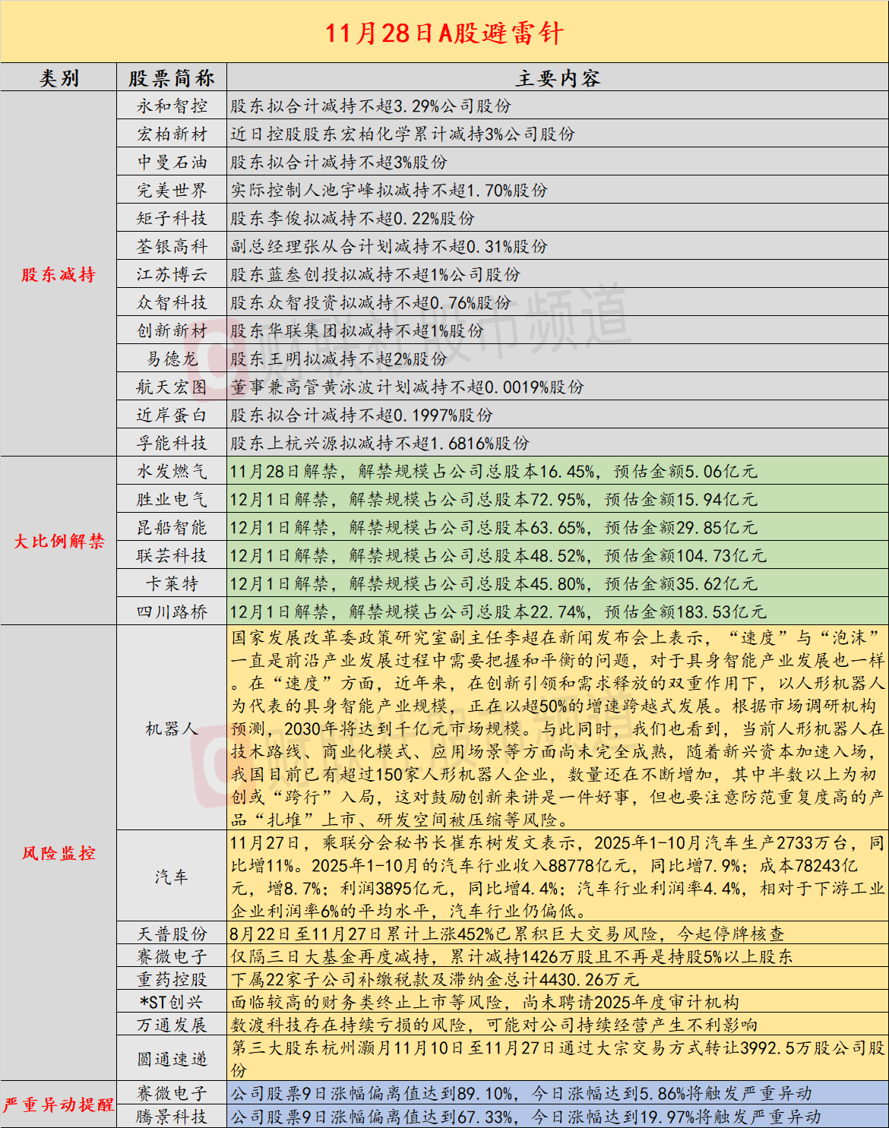Click text about 财务类终止上市等风险

485,1003
